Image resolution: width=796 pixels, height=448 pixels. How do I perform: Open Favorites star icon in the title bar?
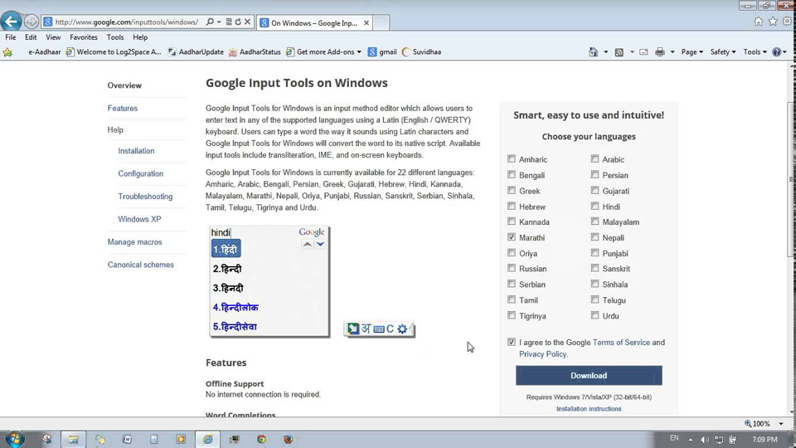[773, 22]
